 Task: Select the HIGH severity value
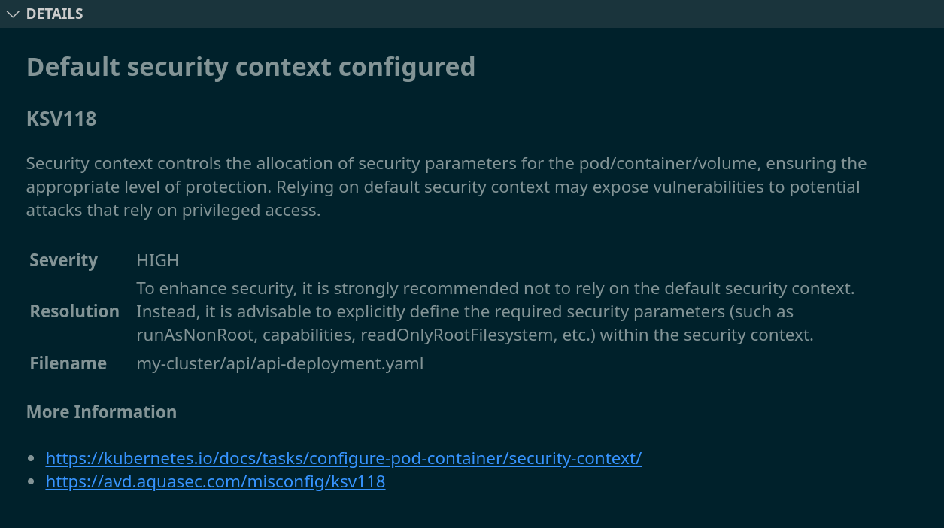(157, 260)
